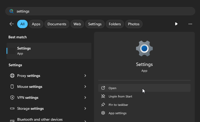Image resolution: width=200 pixels, height=122 pixels.
Task: Click the large Settings gear icon
Action: tap(144, 49)
